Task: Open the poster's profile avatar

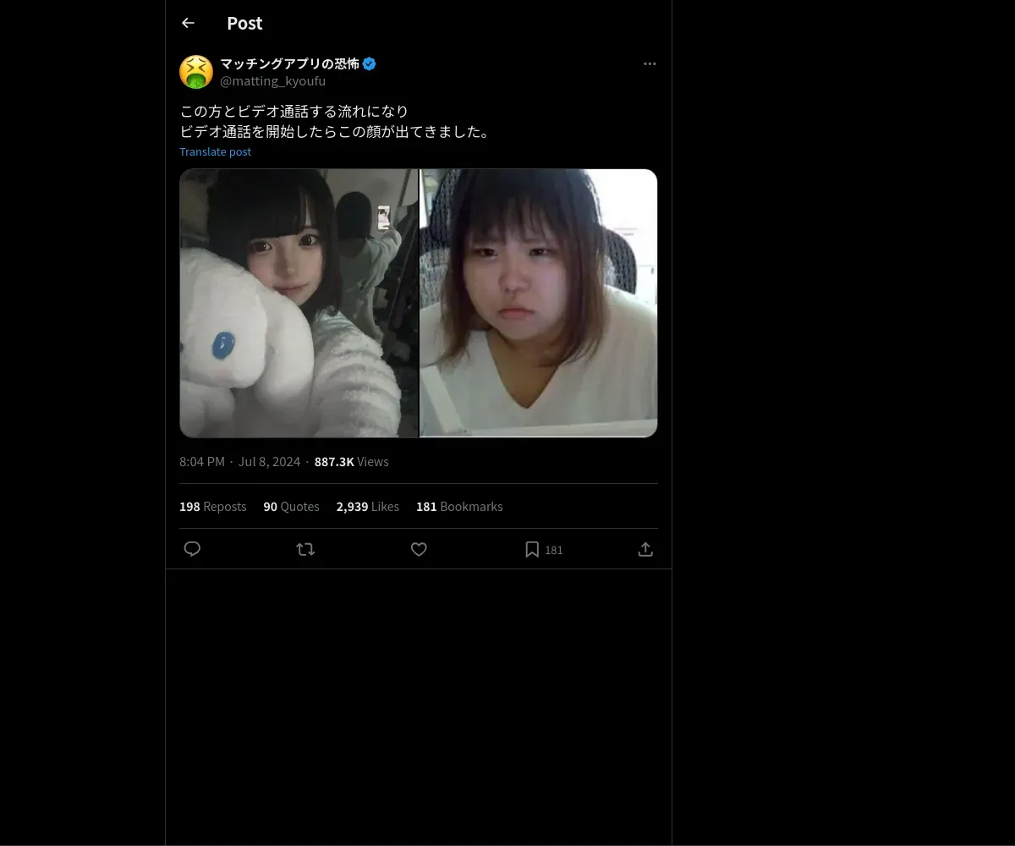Action: 196,72
